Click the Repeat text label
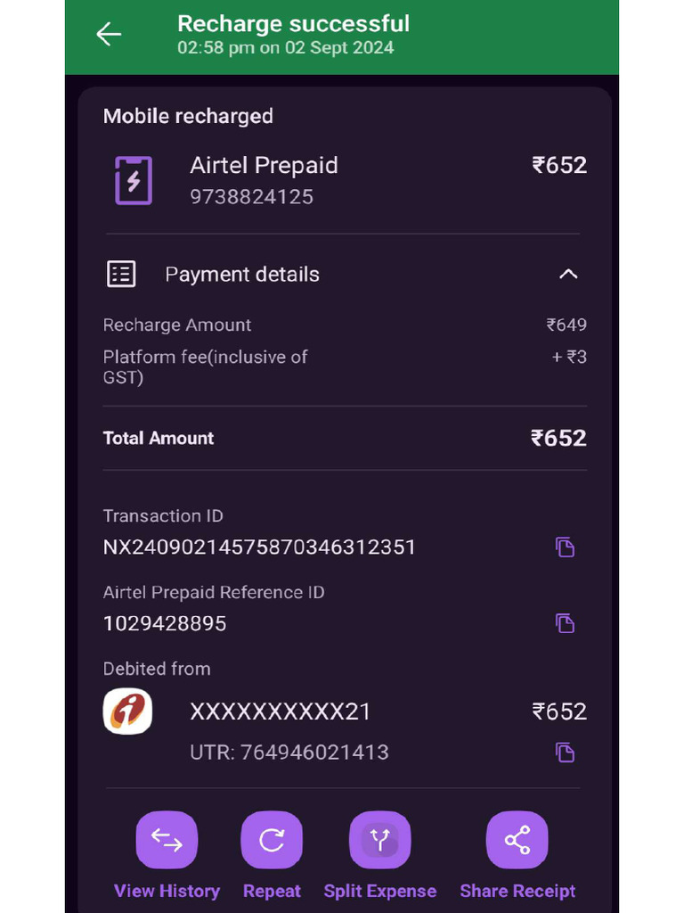The height and width of the screenshot is (913, 684). point(272,891)
